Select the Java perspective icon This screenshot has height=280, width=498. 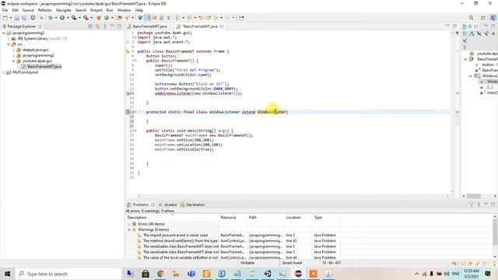tap(493, 18)
